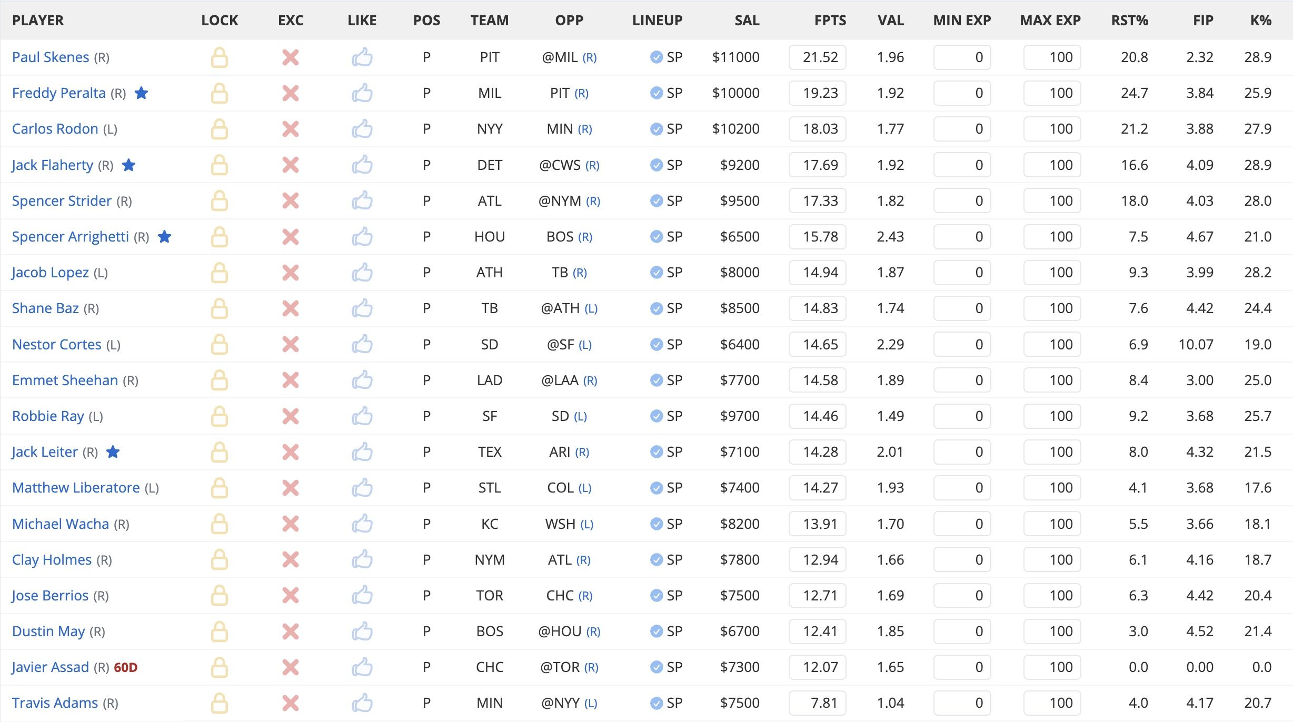Click the star beside Spencer Arrighetti
Image resolution: width=1293 pixels, height=722 pixels.
click(x=165, y=237)
